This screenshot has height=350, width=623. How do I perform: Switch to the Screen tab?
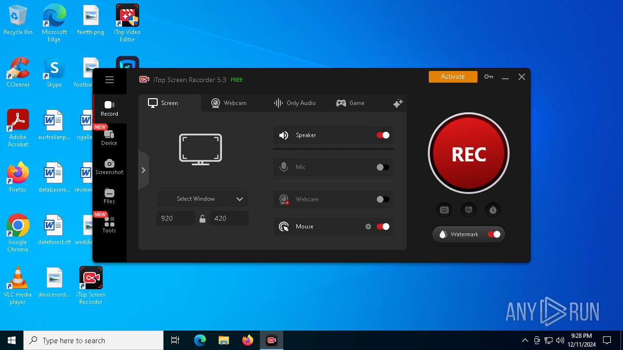point(169,103)
